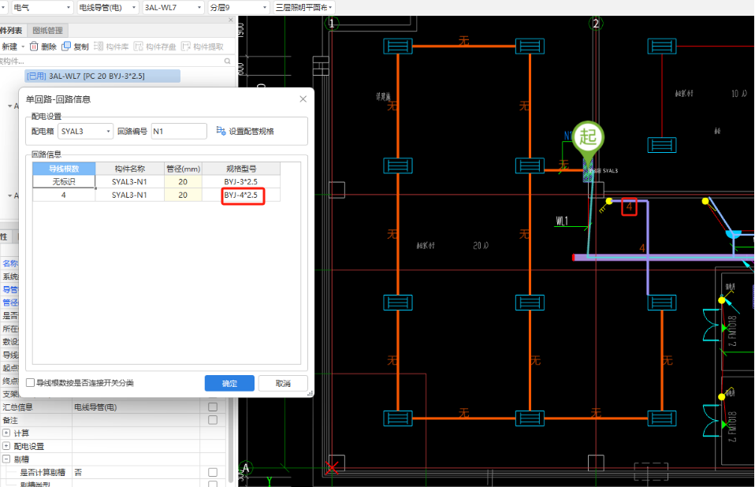Viewport: 755px width, 487px height.
Task: Click 导线根数 column header
Action: 64,169
